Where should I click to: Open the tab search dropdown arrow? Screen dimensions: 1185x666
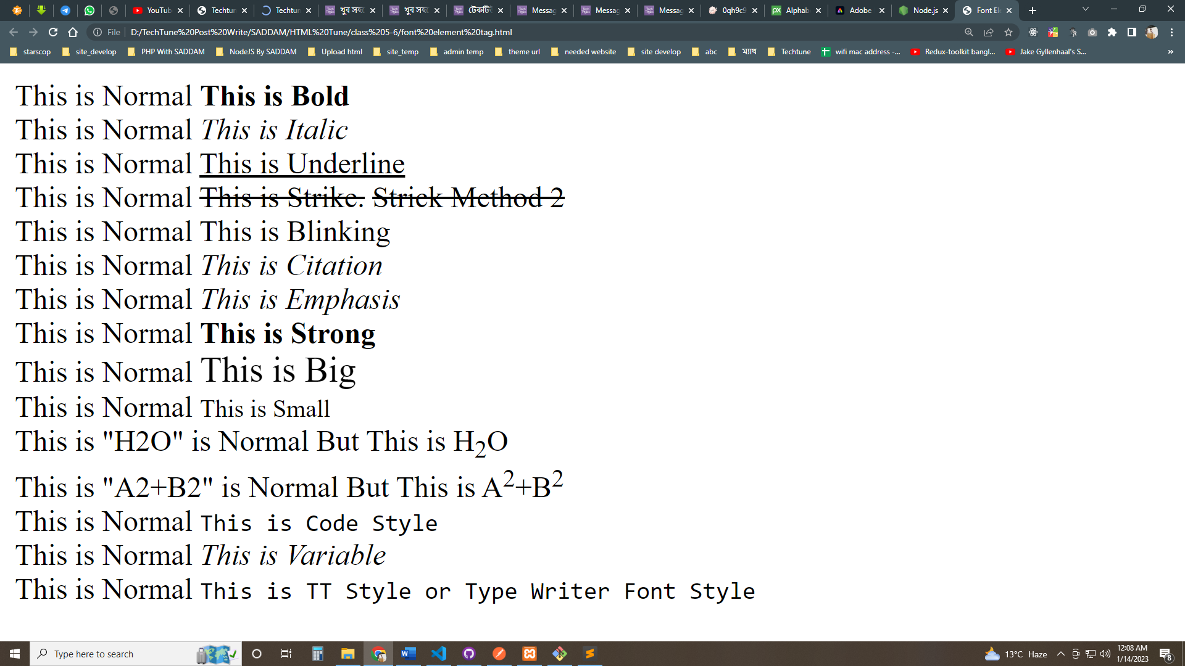coord(1086,9)
